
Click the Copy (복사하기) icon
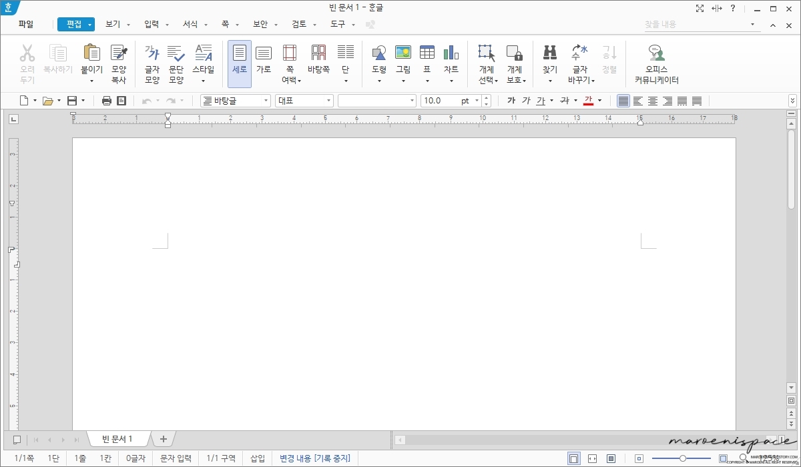click(x=58, y=53)
